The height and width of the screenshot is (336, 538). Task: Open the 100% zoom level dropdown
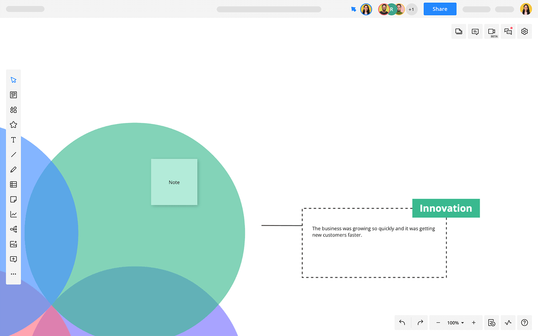click(455, 323)
